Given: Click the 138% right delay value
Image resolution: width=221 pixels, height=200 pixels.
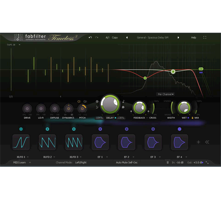Looking at the screenshot, I should coord(121,118).
